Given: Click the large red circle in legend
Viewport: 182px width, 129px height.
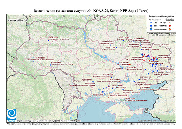Looking at the screenshot, I should 170,26.
